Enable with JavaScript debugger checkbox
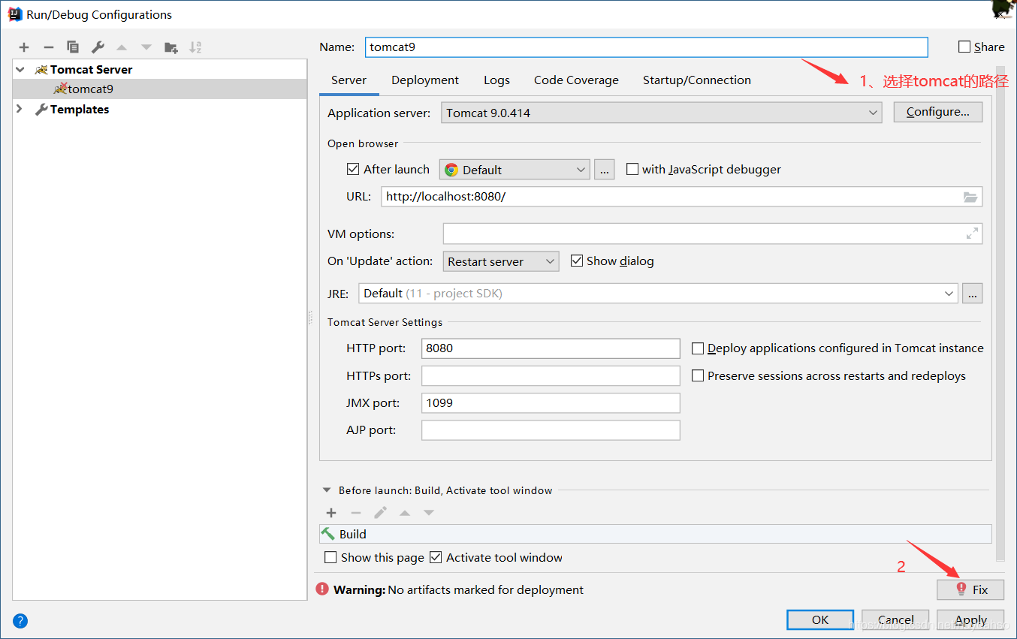The image size is (1017, 639). click(632, 169)
